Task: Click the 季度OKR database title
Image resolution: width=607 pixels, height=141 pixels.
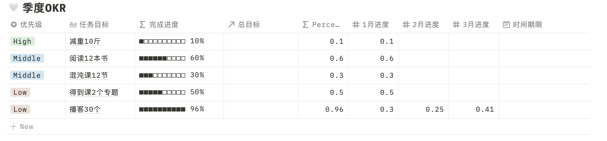Action: (x=44, y=8)
